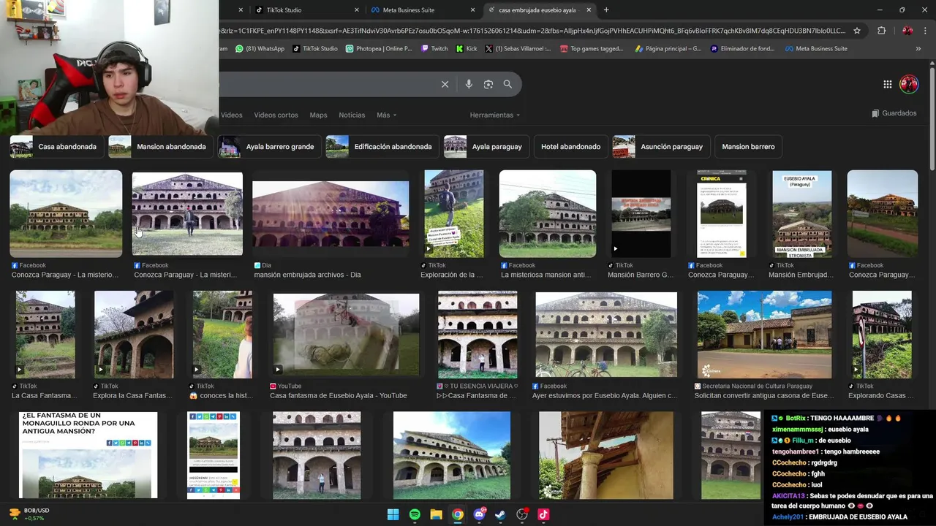Filter by Asunción paraguay chip
The image size is (936, 526).
pyautogui.click(x=661, y=146)
